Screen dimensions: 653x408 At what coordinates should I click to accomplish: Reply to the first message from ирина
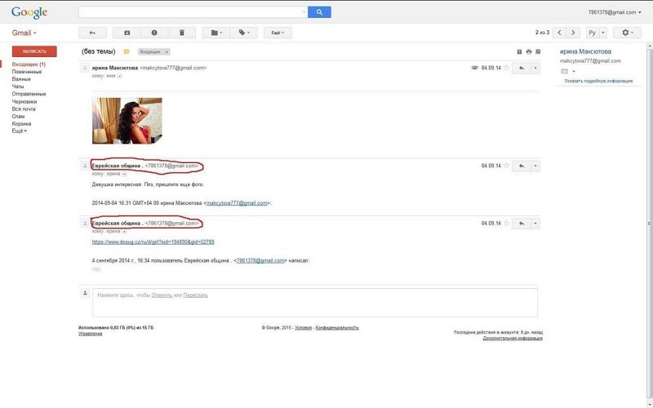521,69
